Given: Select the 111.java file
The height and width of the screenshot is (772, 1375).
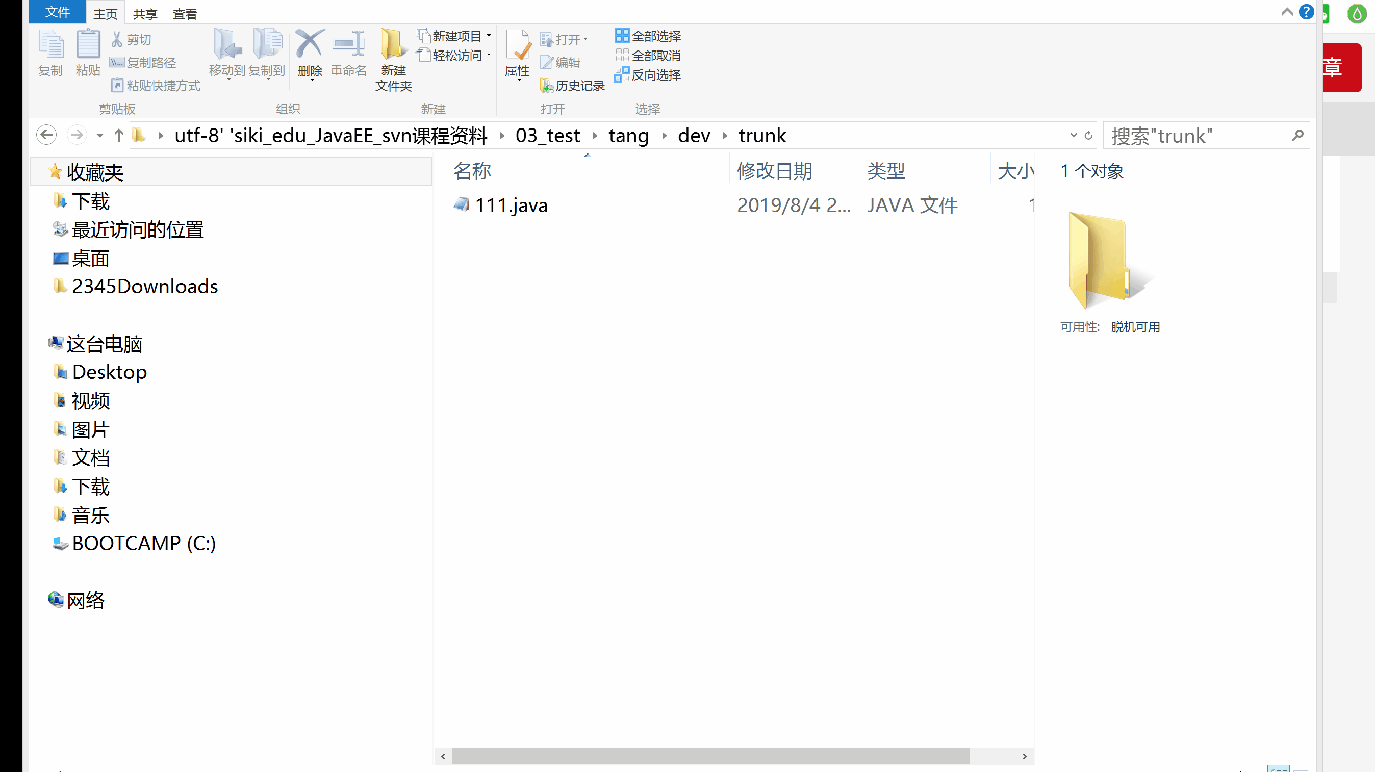Looking at the screenshot, I should click(511, 205).
